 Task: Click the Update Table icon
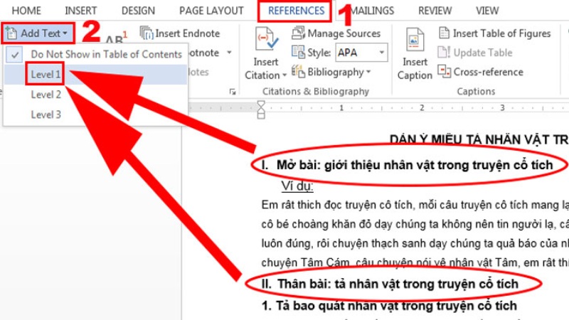pyautogui.click(x=444, y=53)
